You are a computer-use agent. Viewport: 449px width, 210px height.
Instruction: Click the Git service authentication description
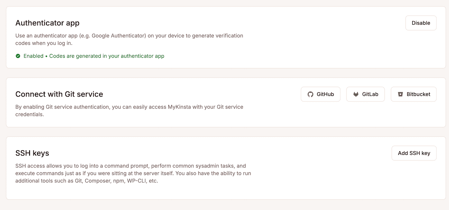point(129,110)
